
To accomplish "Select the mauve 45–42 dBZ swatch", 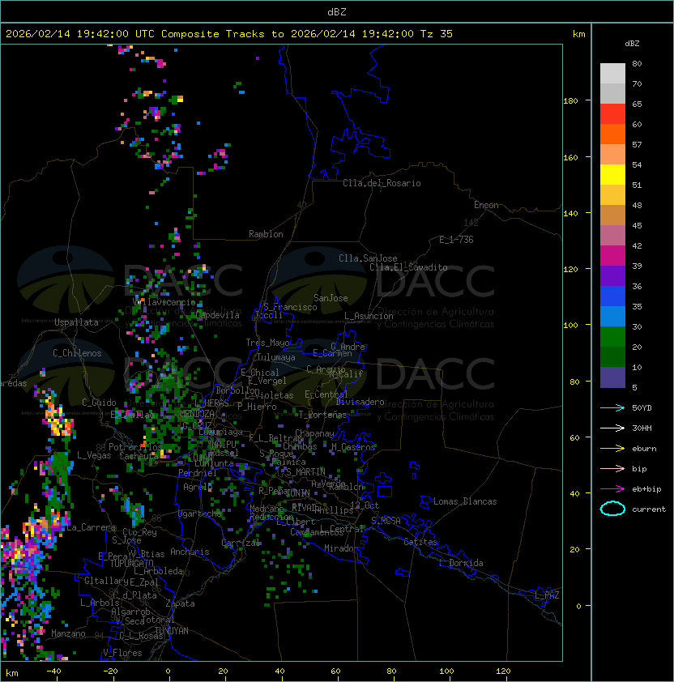I will click(612, 236).
